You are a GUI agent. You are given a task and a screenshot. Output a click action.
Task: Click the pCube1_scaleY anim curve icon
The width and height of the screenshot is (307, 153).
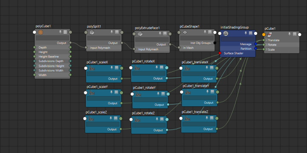[x=92, y=93]
